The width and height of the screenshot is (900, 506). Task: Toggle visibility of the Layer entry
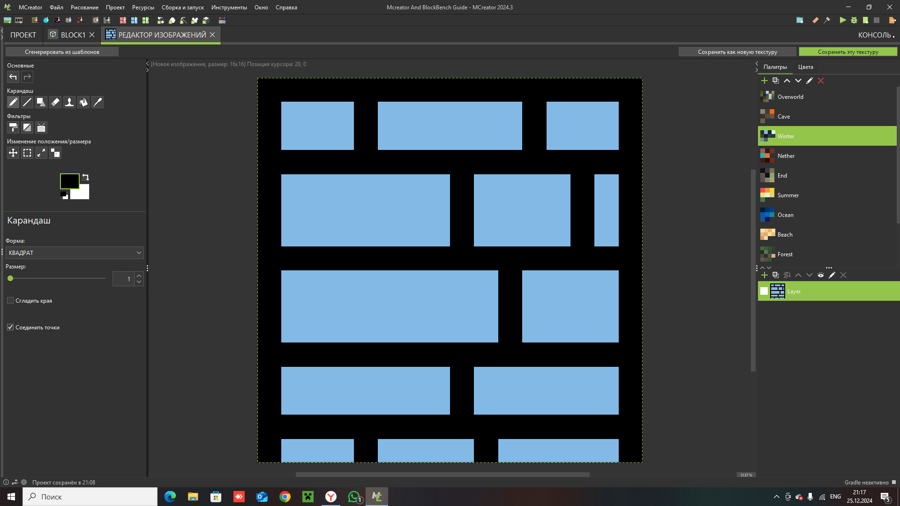(764, 291)
